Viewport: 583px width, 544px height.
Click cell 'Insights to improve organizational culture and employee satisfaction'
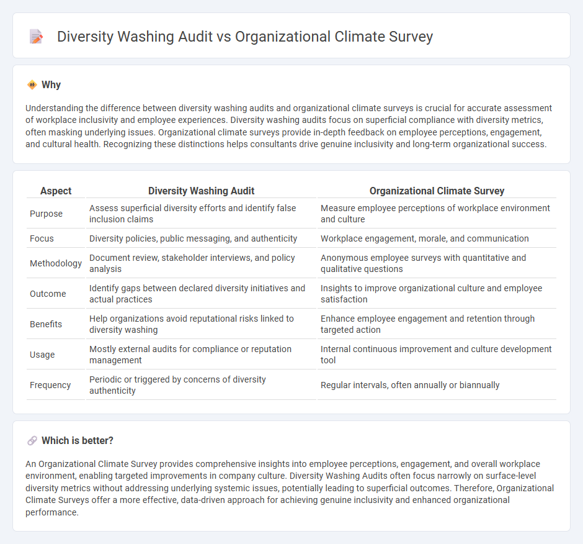tap(437, 294)
